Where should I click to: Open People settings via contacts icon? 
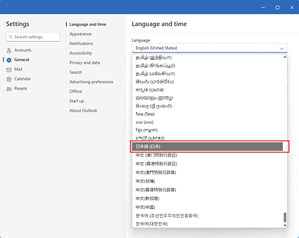[9, 89]
